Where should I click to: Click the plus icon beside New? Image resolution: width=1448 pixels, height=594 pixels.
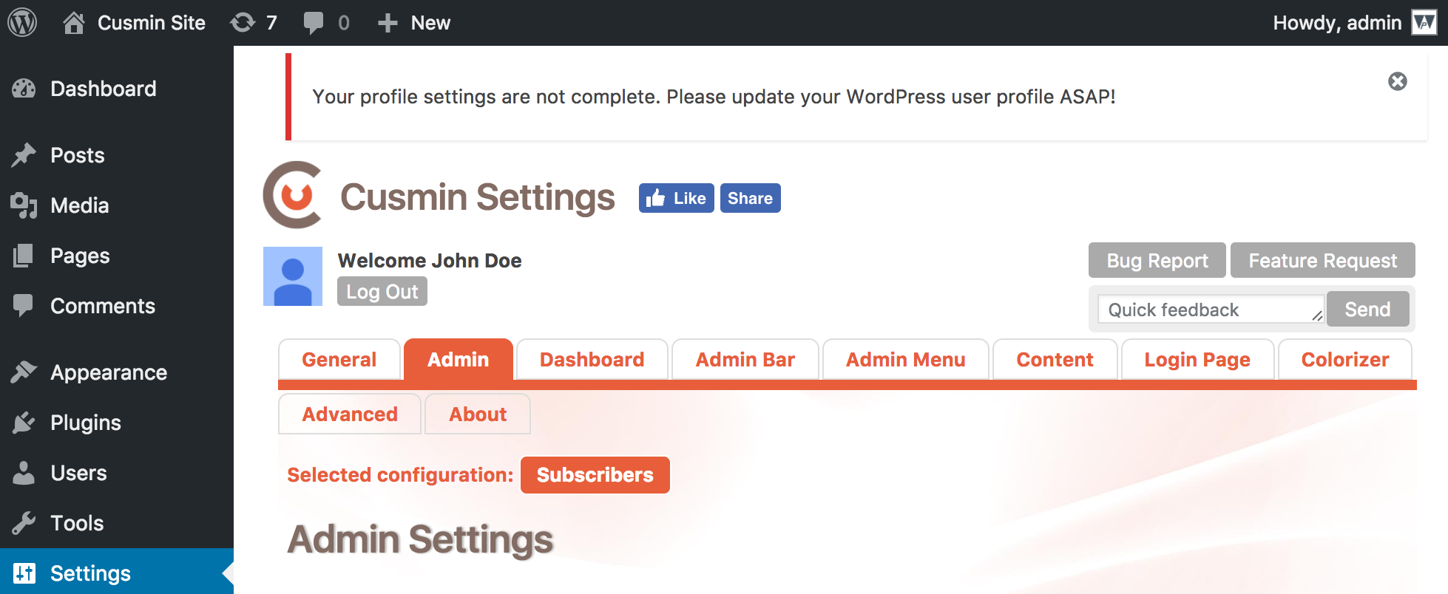coord(388,23)
